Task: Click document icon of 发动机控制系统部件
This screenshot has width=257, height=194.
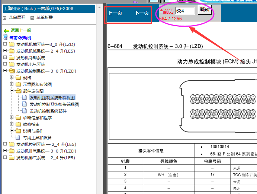Action: point(25,111)
